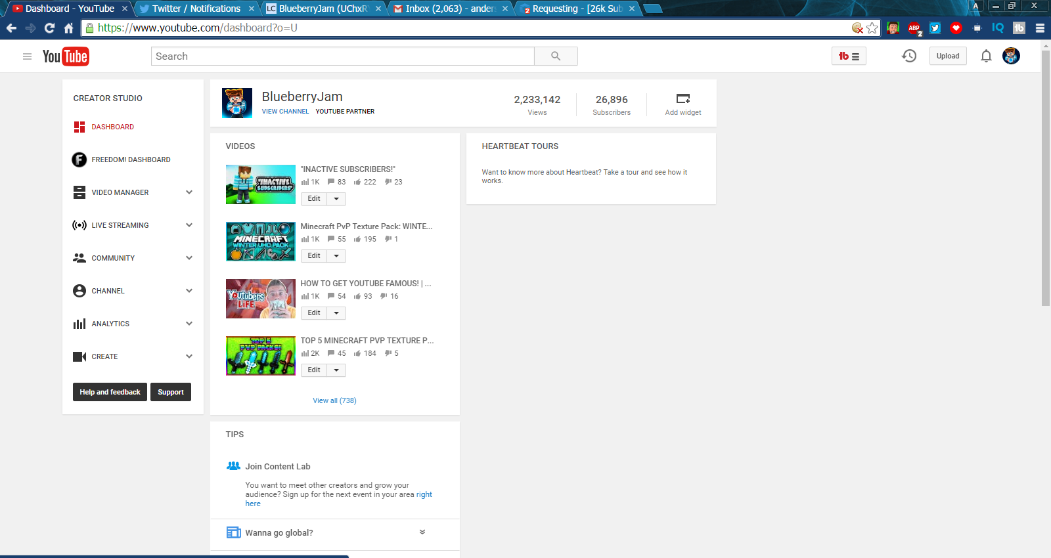
Task: Reload the page
Action: coord(49,28)
